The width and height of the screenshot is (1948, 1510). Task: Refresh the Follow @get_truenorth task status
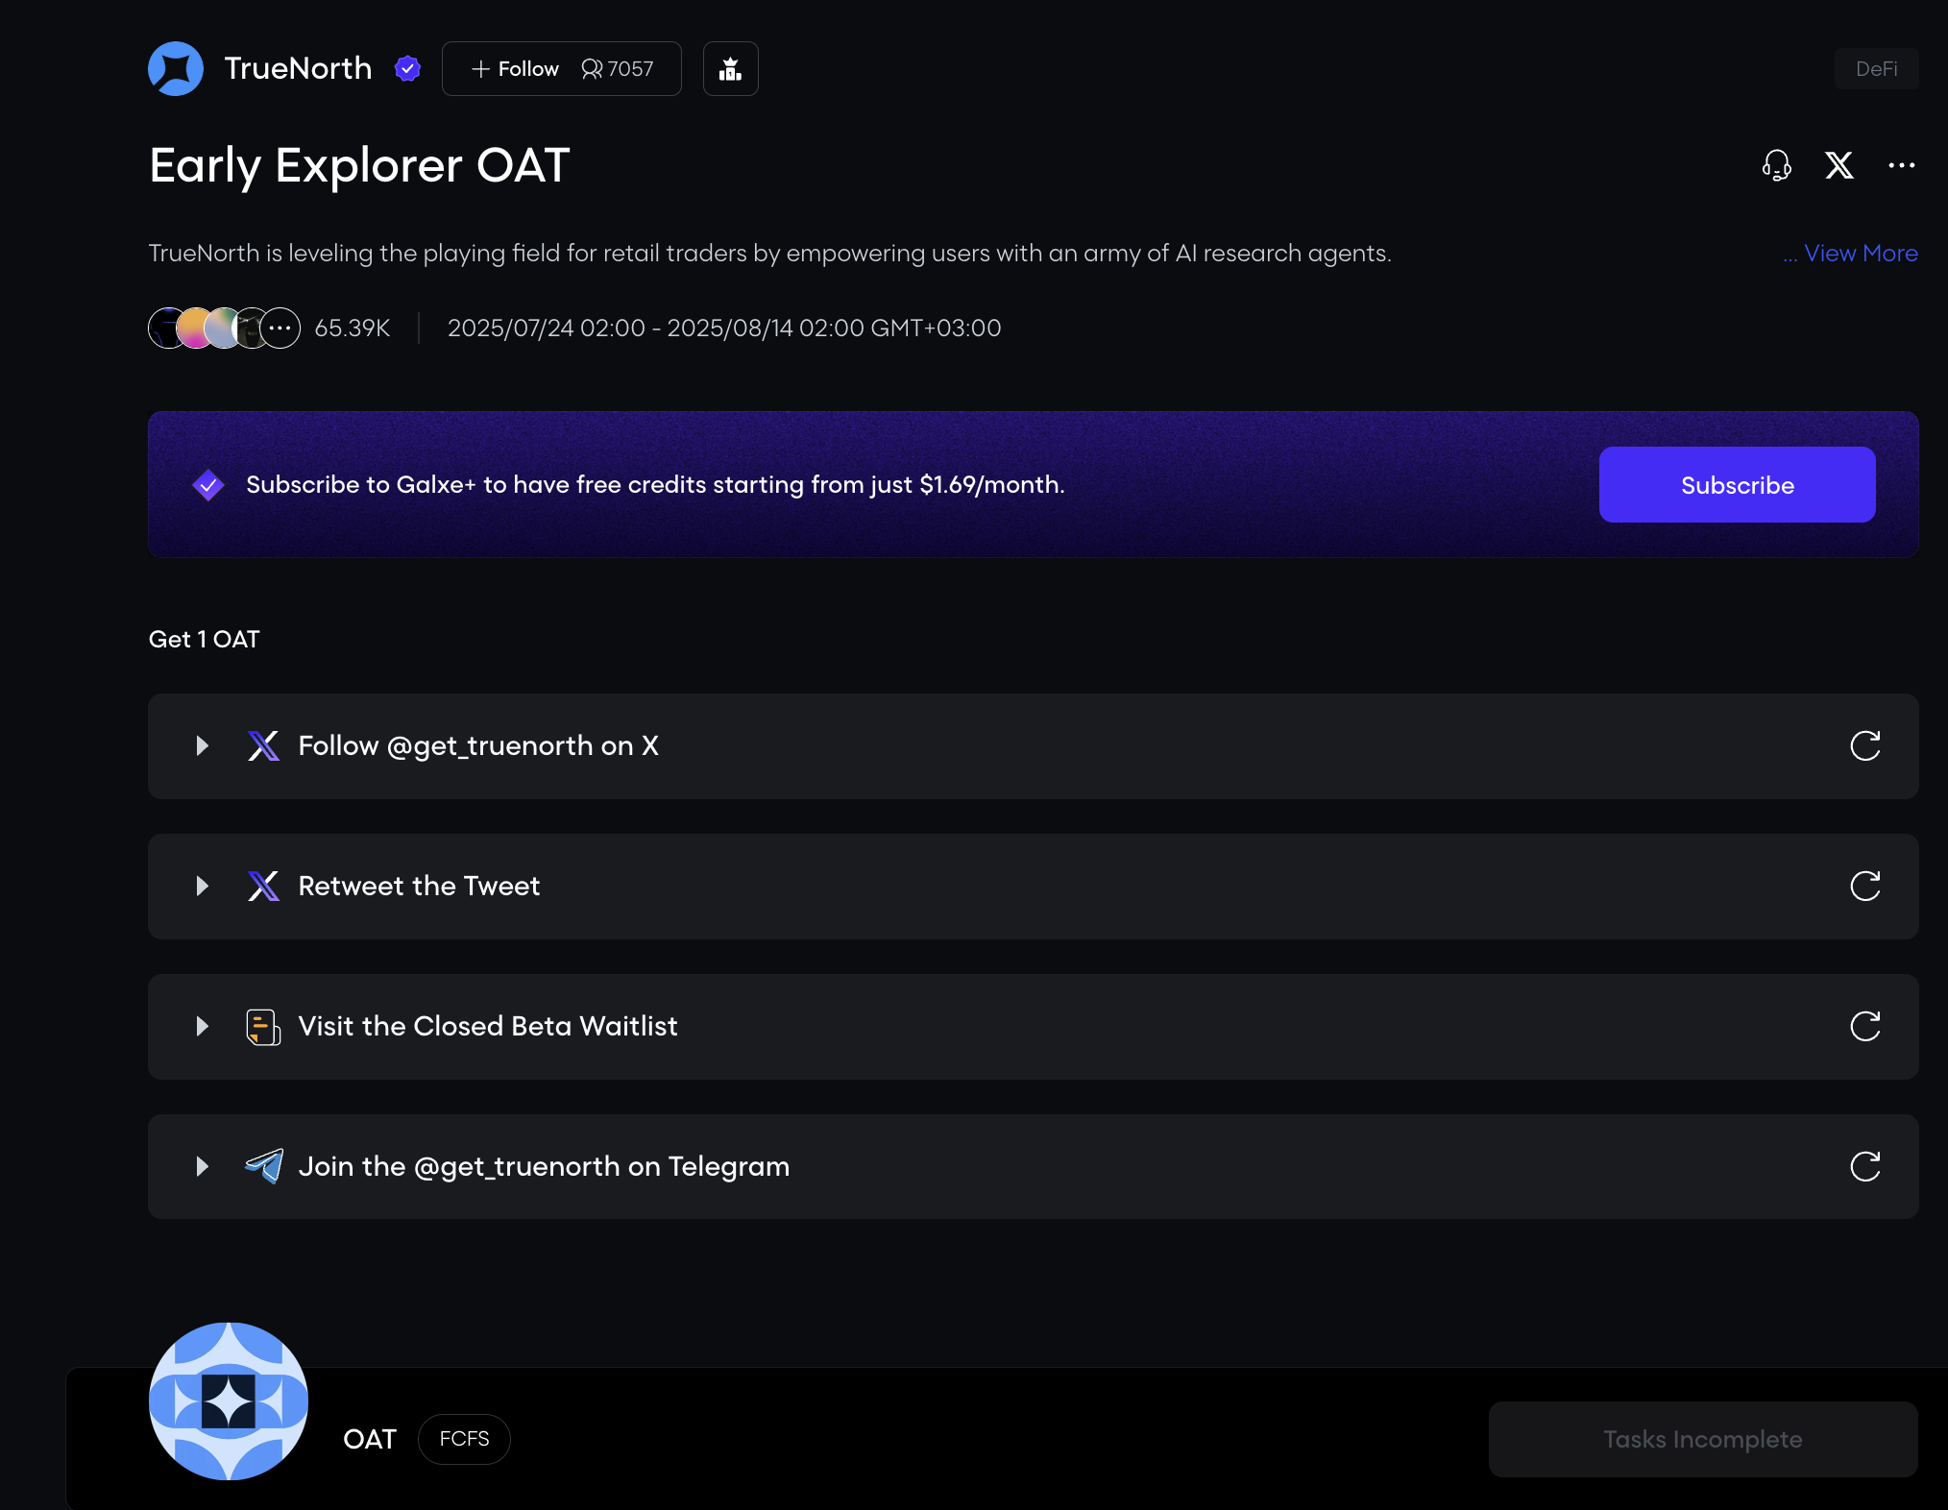[x=1864, y=745]
